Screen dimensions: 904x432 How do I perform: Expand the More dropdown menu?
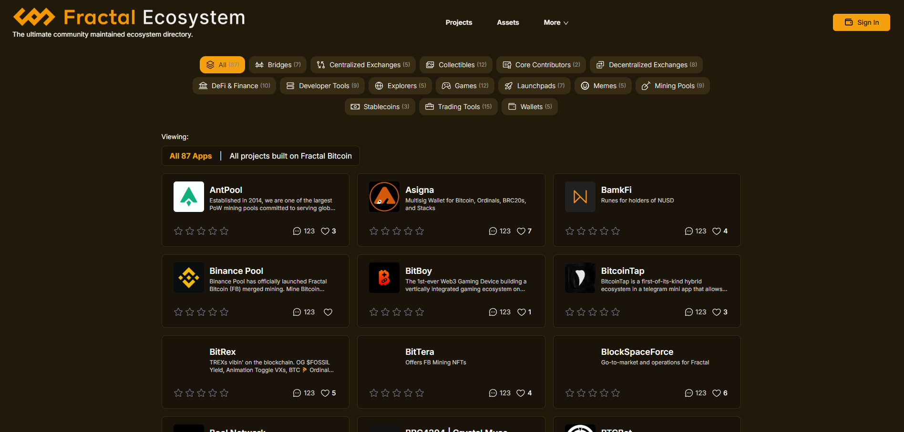tap(556, 22)
